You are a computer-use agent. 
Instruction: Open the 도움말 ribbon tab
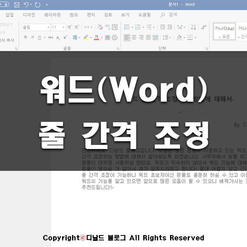[144, 15]
